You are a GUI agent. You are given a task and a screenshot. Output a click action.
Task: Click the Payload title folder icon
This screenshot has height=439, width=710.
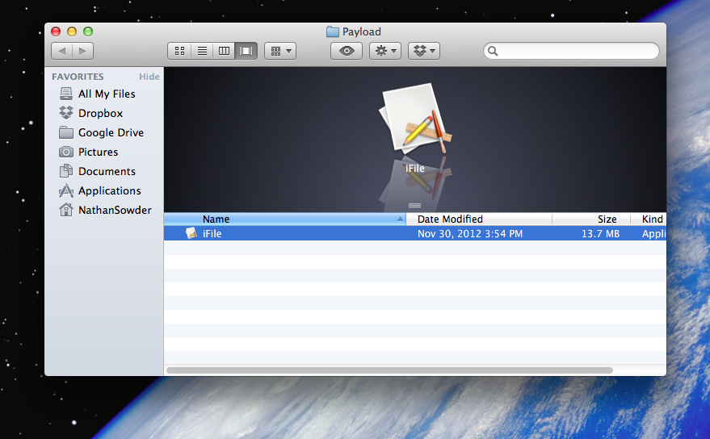pos(333,31)
